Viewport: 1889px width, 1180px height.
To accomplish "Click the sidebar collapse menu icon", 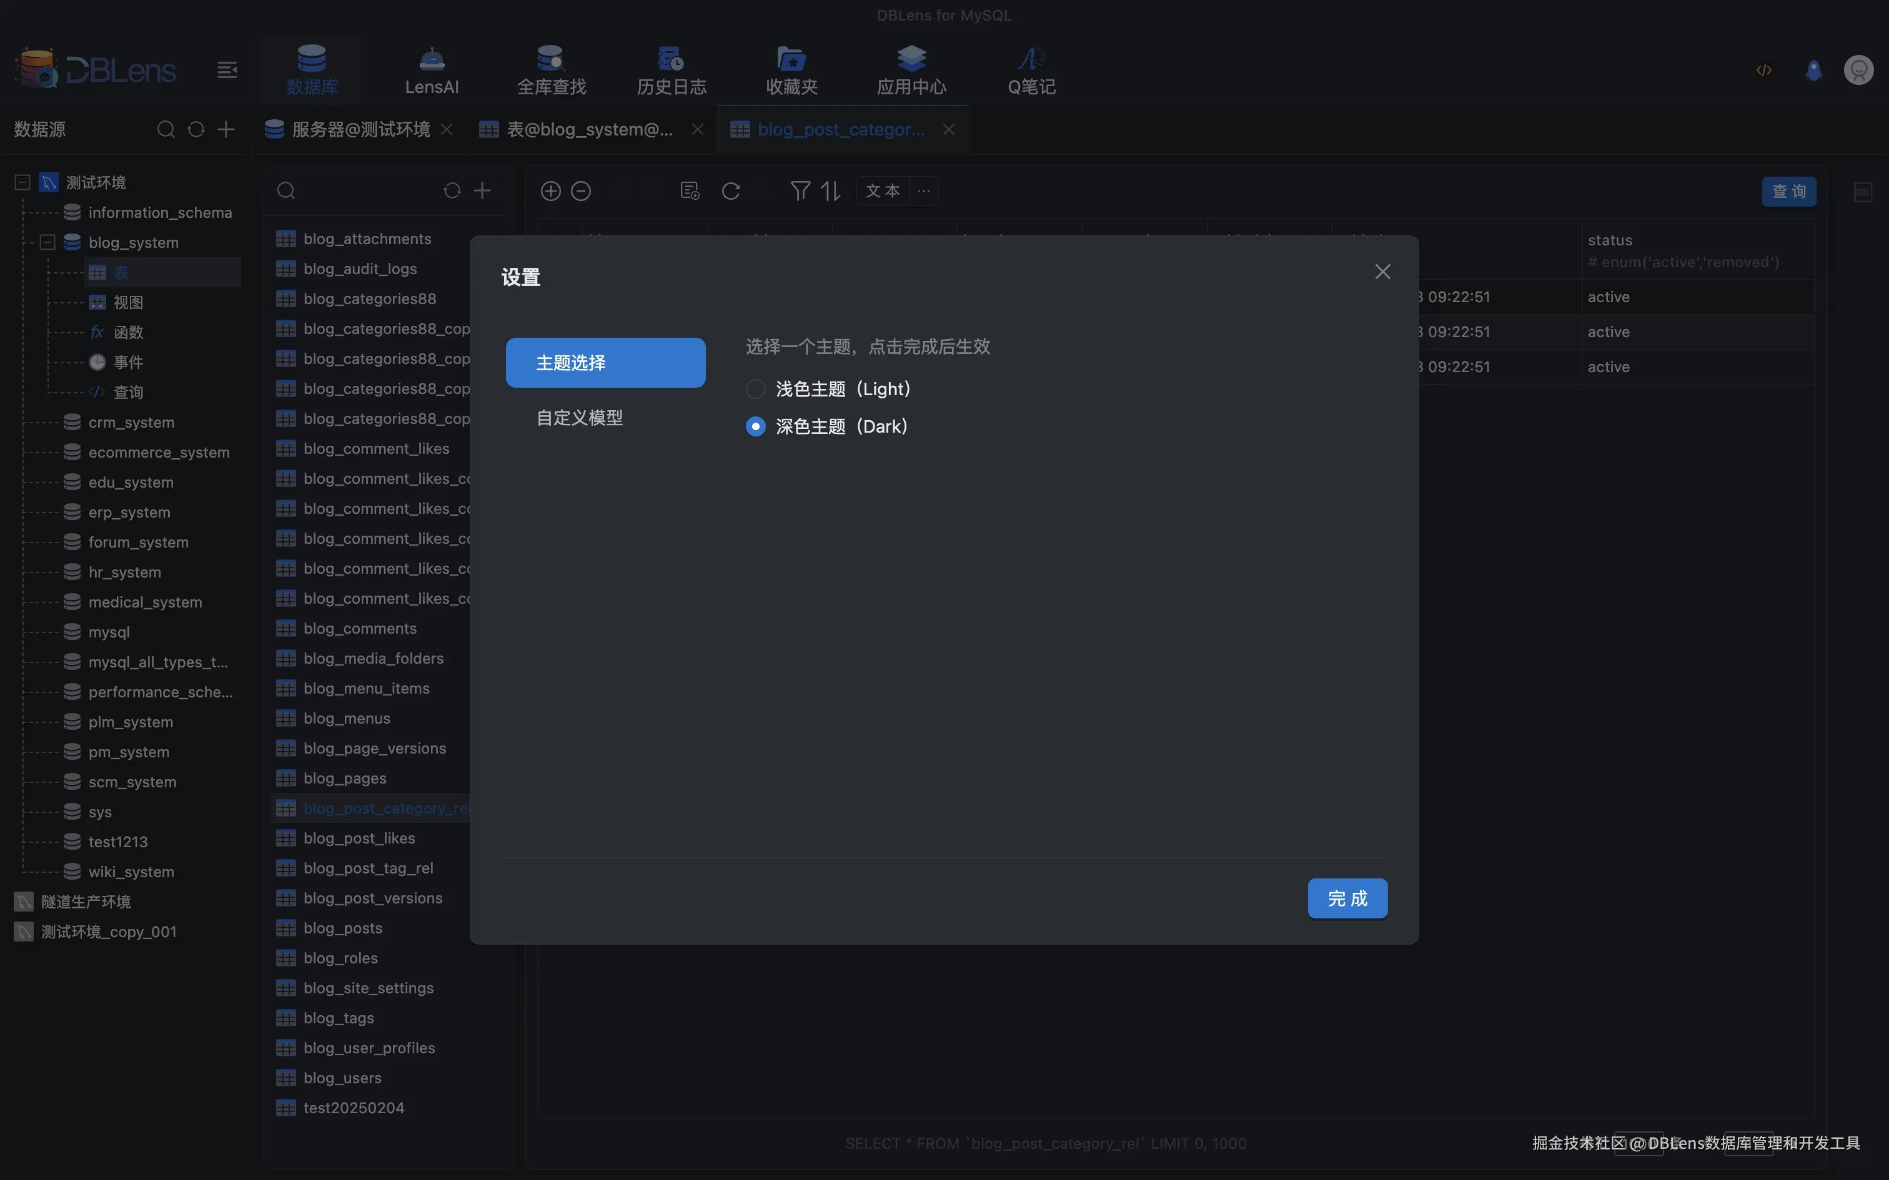I will point(227,70).
